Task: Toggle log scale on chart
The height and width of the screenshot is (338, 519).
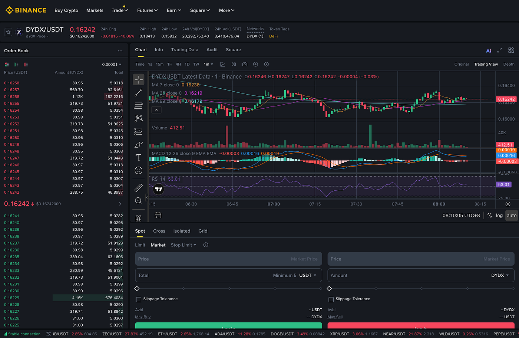Action: pos(499,216)
